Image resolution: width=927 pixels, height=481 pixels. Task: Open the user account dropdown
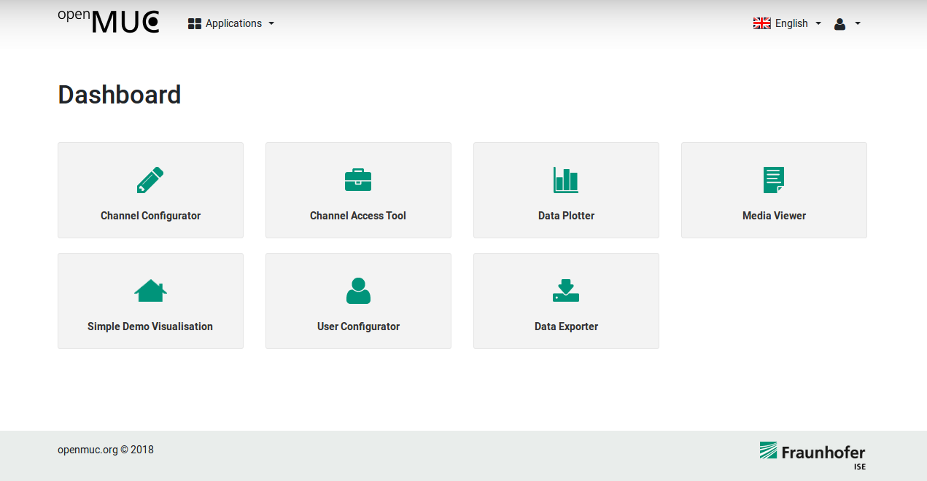click(847, 23)
